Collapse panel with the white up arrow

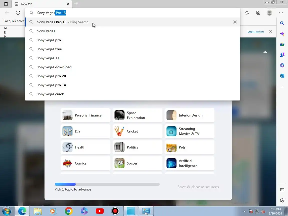point(265,52)
